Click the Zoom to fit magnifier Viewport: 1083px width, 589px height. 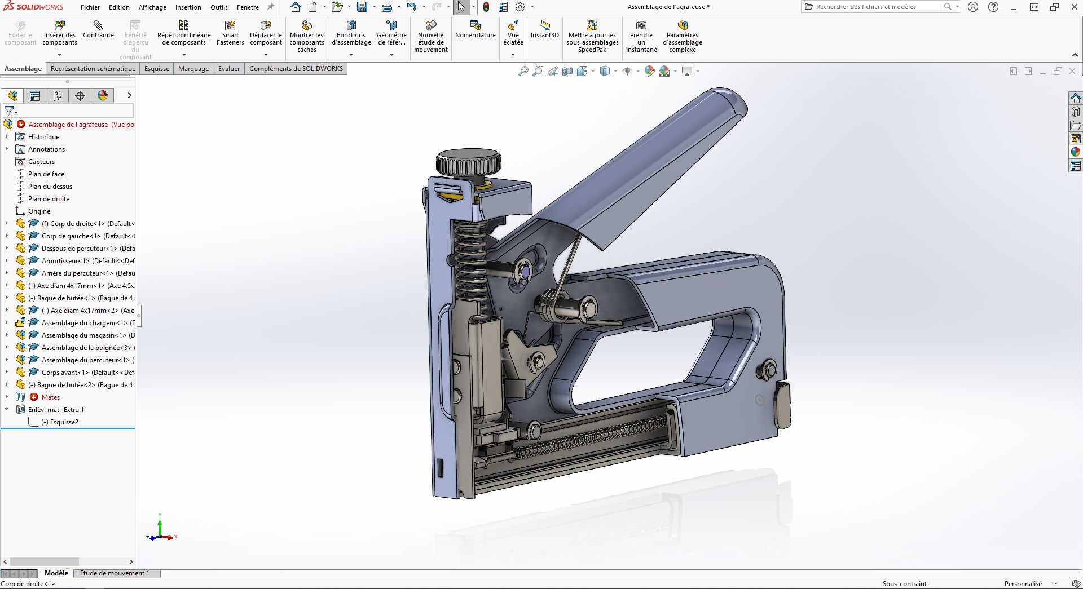pyautogui.click(x=523, y=71)
